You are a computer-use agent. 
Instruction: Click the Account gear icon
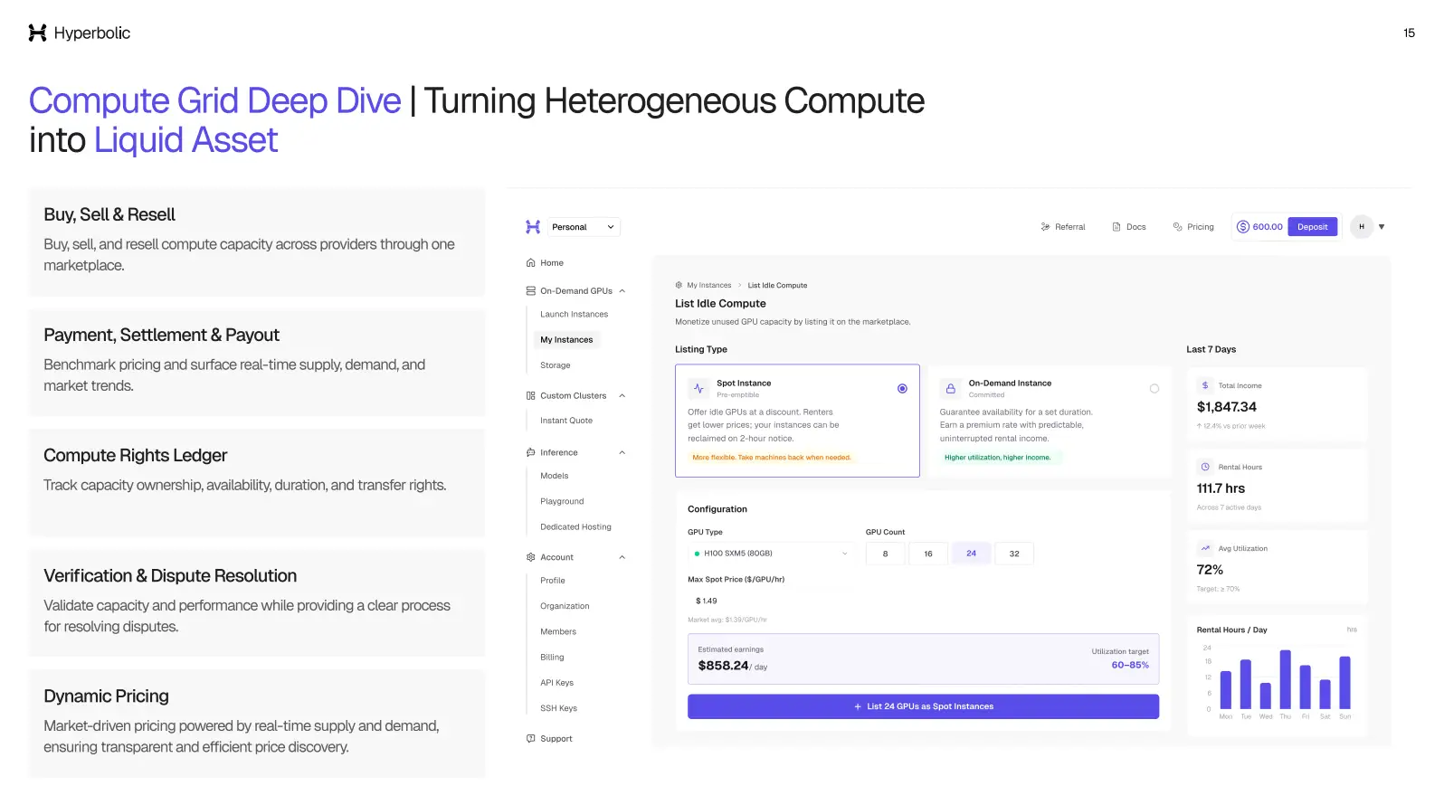click(x=530, y=557)
